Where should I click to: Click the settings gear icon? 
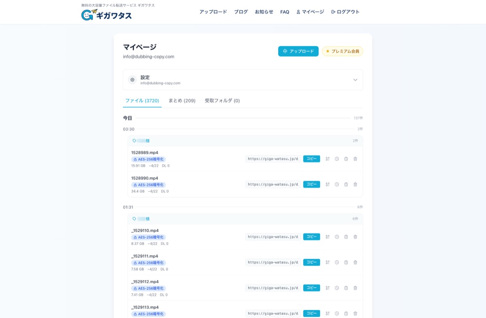[x=132, y=80]
